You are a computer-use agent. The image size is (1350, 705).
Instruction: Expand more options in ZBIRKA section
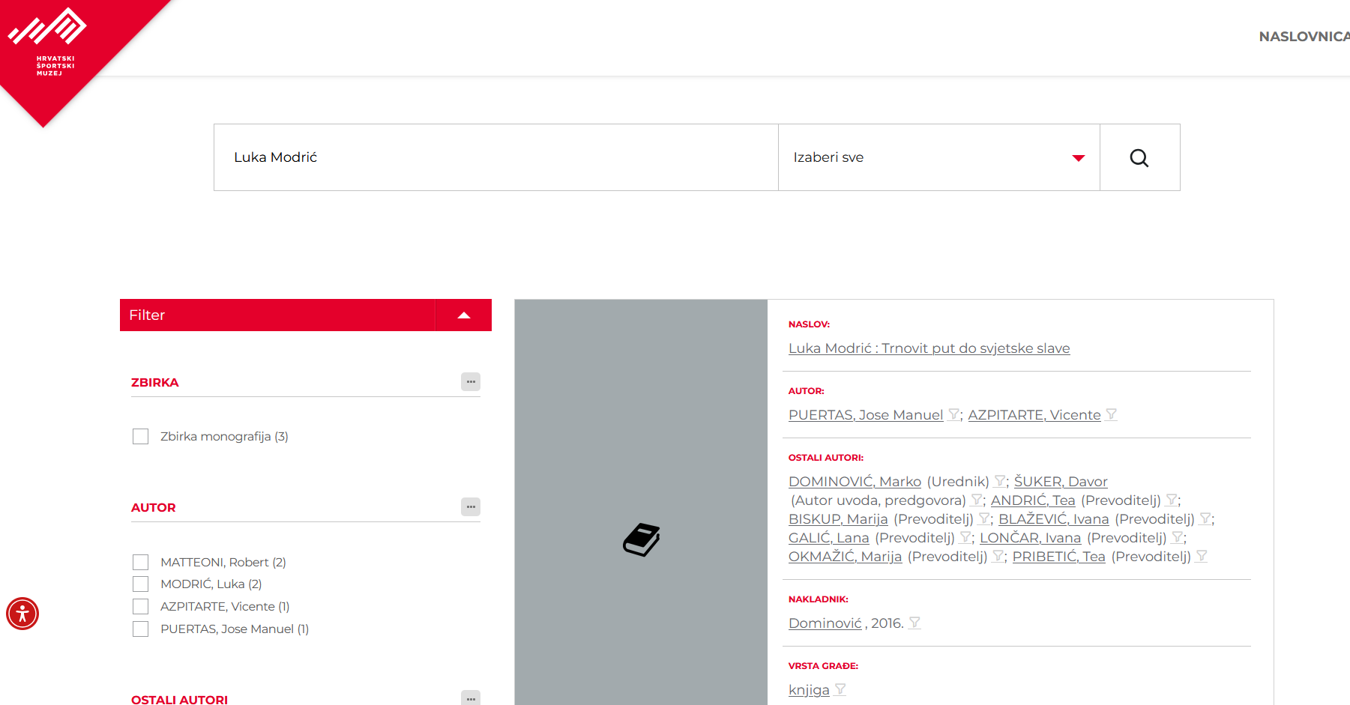470,382
